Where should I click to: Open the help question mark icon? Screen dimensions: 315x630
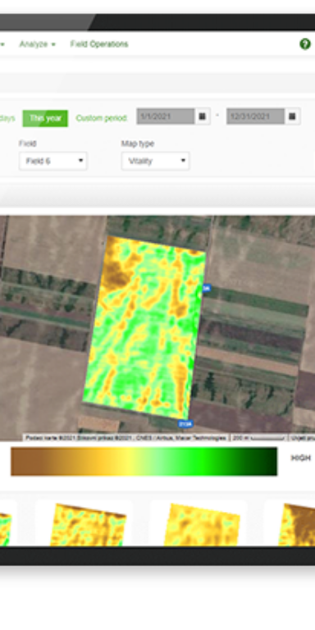pos(305,43)
